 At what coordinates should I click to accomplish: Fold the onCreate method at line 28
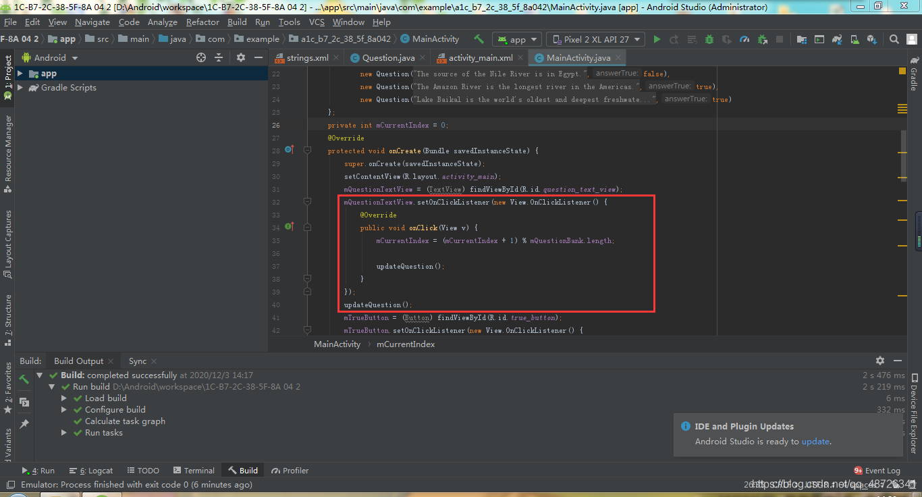tap(307, 150)
